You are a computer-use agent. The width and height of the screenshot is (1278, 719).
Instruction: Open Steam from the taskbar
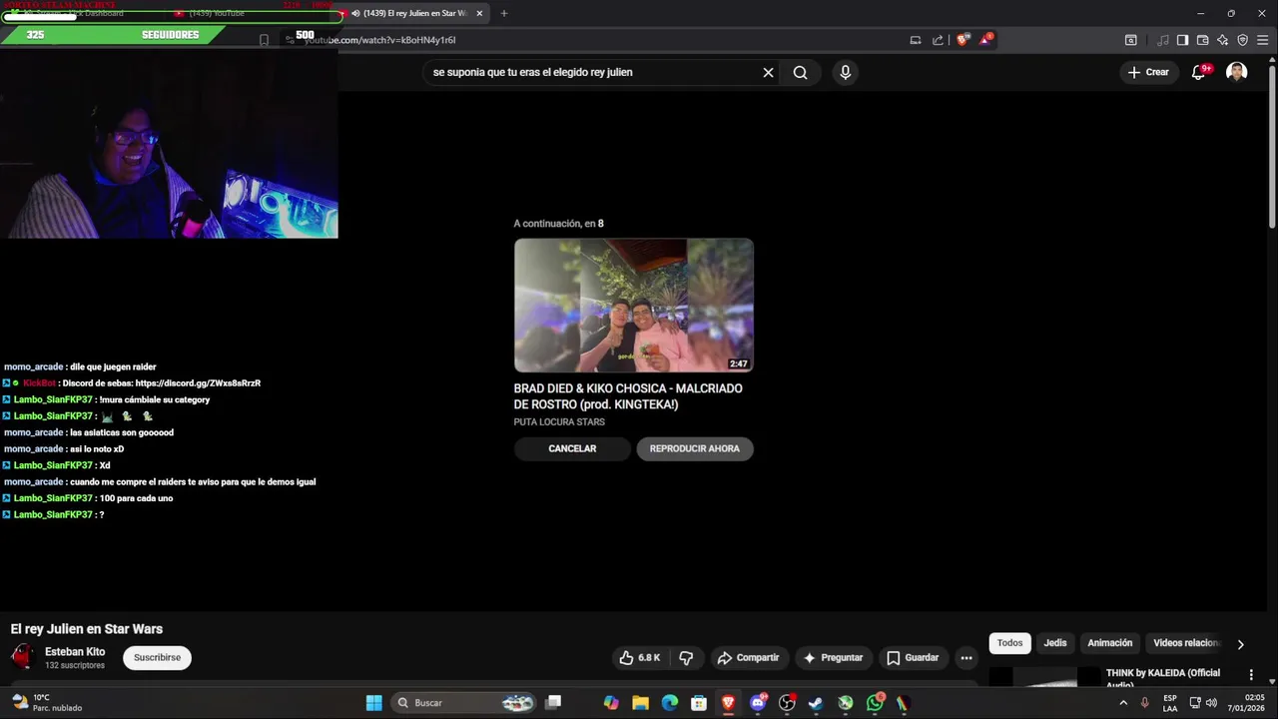[x=816, y=703]
